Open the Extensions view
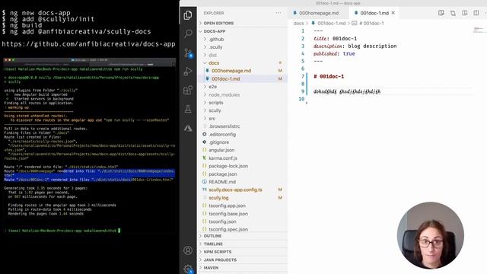Screen dimensions: 487x274 click(x=188, y=91)
